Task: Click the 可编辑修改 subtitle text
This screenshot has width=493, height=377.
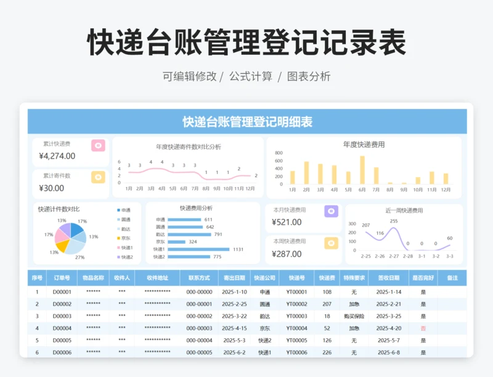Action: click(x=190, y=76)
